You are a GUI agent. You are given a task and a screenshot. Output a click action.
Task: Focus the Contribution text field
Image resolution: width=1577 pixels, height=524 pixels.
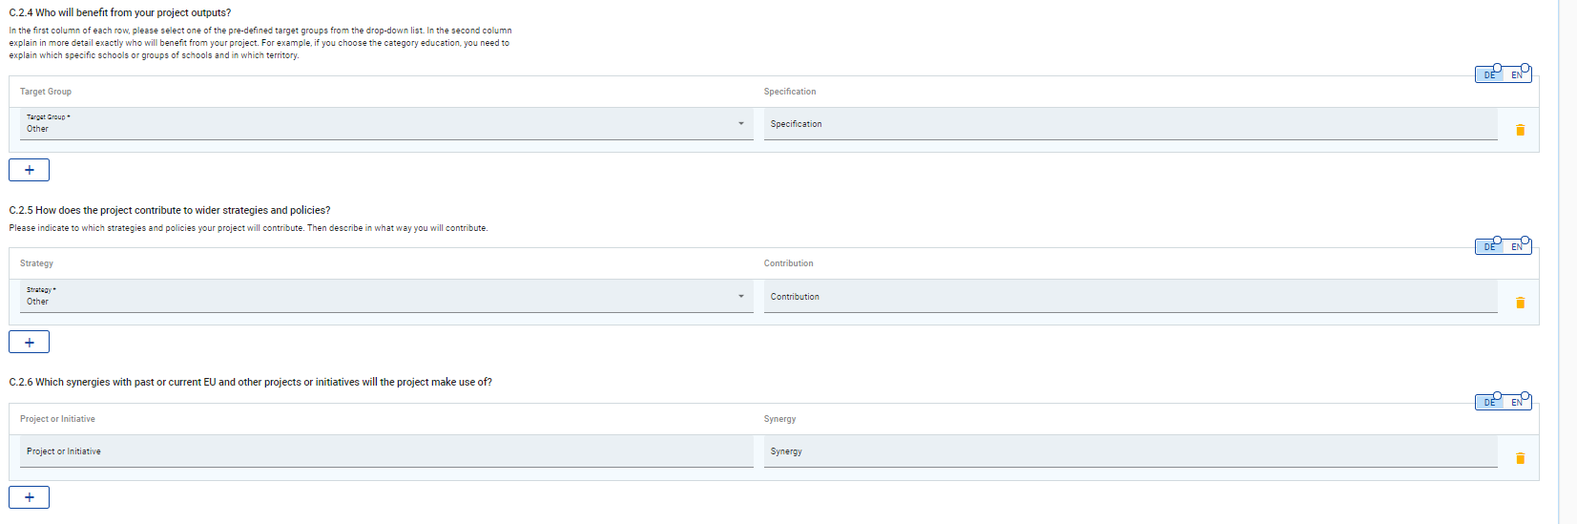1130,297
